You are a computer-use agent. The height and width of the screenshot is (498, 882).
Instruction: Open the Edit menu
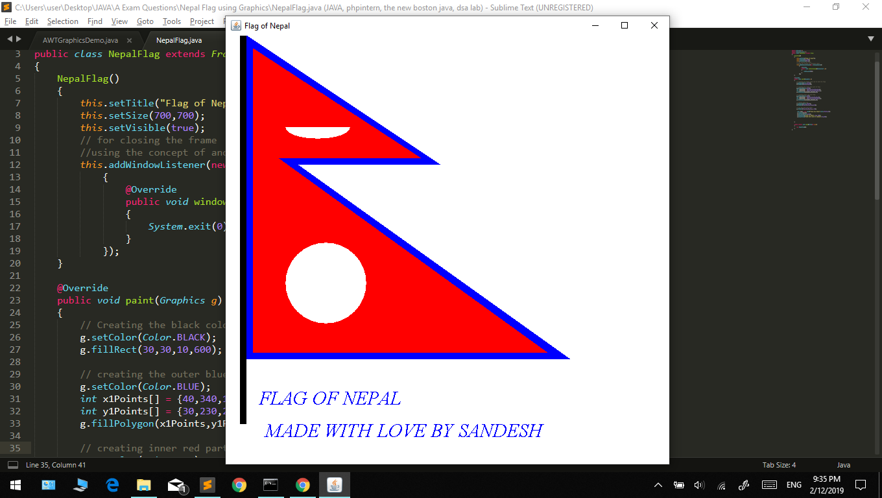pos(32,21)
